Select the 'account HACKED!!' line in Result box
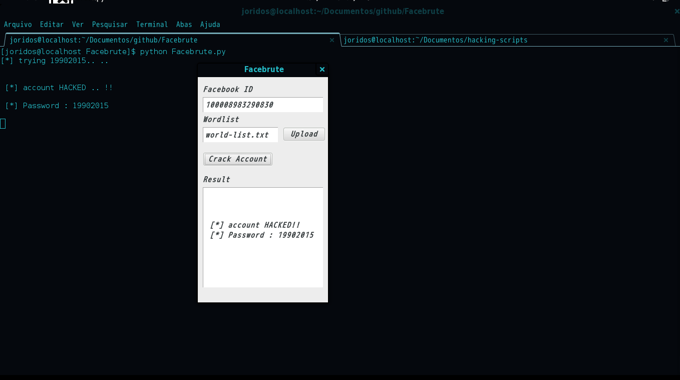The width and height of the screenshot is (680, 380). (255, 225)
